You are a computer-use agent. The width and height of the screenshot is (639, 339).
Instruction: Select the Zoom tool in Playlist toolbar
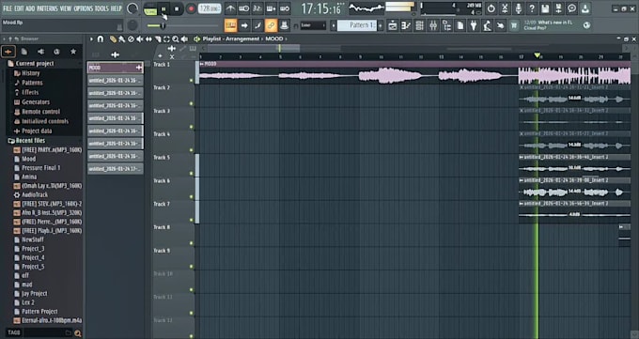pyautogui.click(x=175, y=39)
